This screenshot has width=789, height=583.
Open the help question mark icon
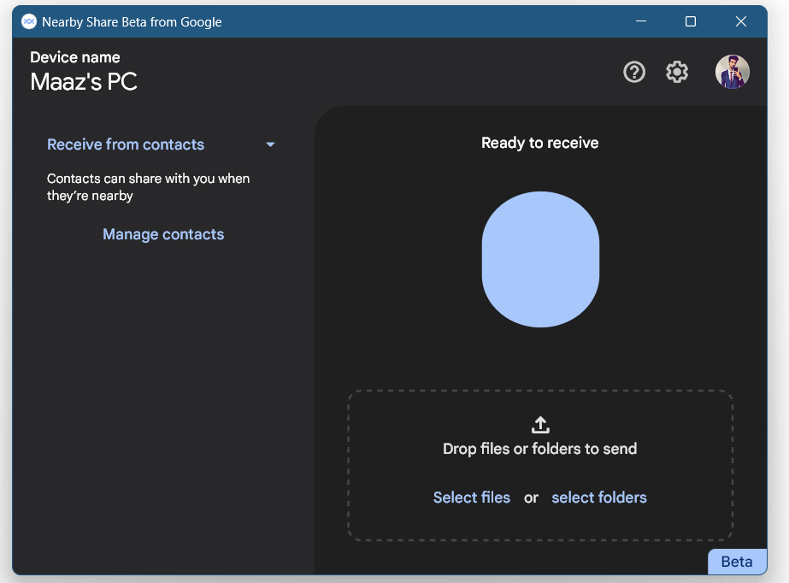(634, 73)
